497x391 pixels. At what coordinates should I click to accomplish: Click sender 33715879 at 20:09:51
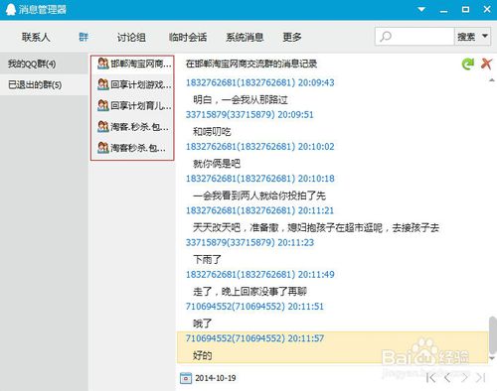(x=249, y=115)
